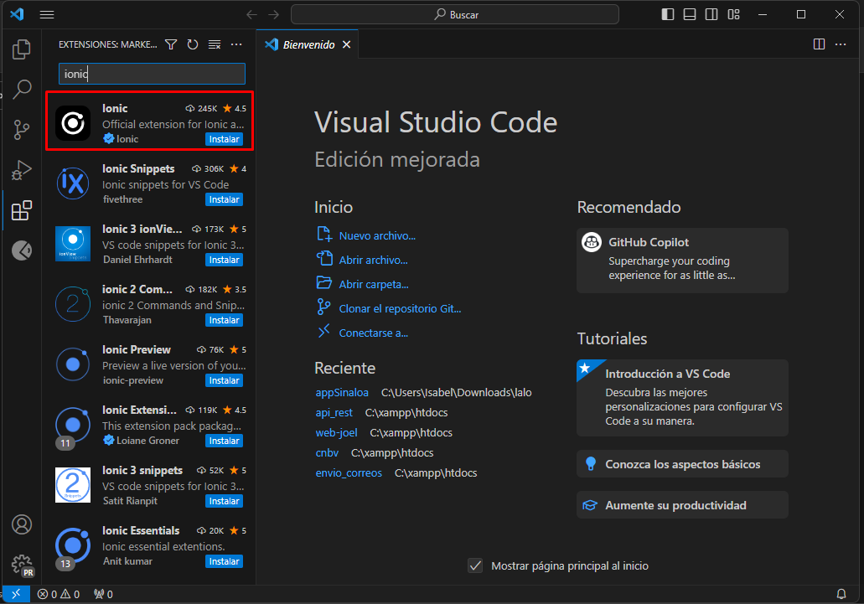Toggle primary side bar visibility

pos(668,14)
